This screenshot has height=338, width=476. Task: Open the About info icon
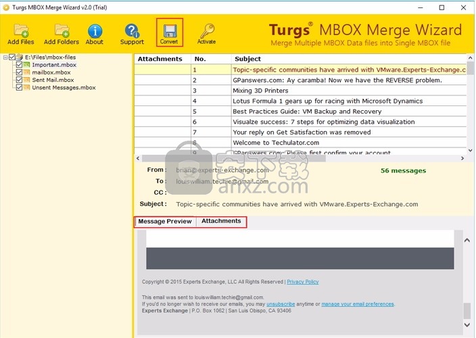(x=95, y=31)
